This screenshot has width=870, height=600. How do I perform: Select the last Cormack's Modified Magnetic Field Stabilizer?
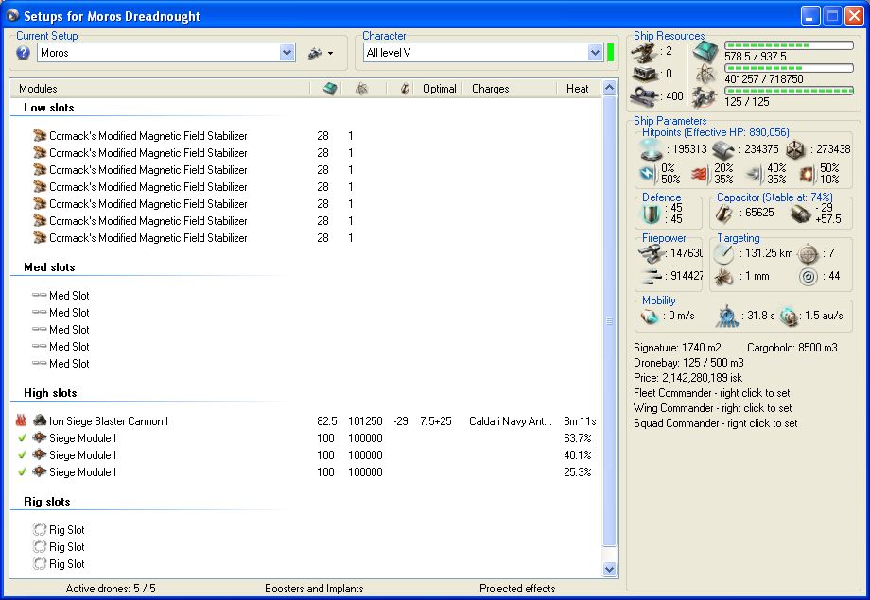click(148, 238)
